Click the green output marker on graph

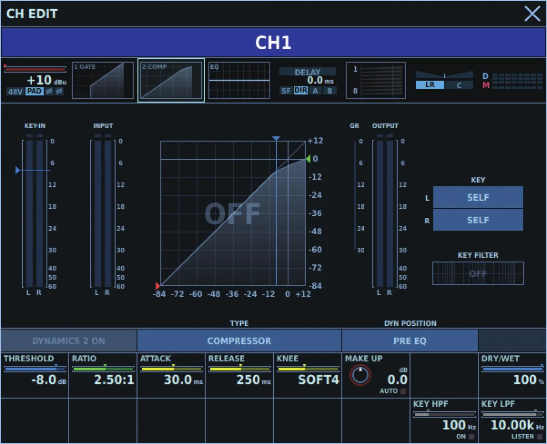(x=308, y=159)
